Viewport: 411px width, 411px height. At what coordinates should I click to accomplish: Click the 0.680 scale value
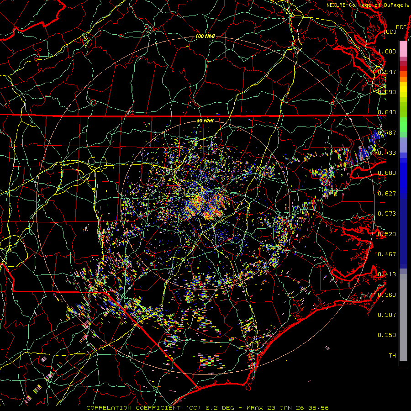(x=387, y=173)
